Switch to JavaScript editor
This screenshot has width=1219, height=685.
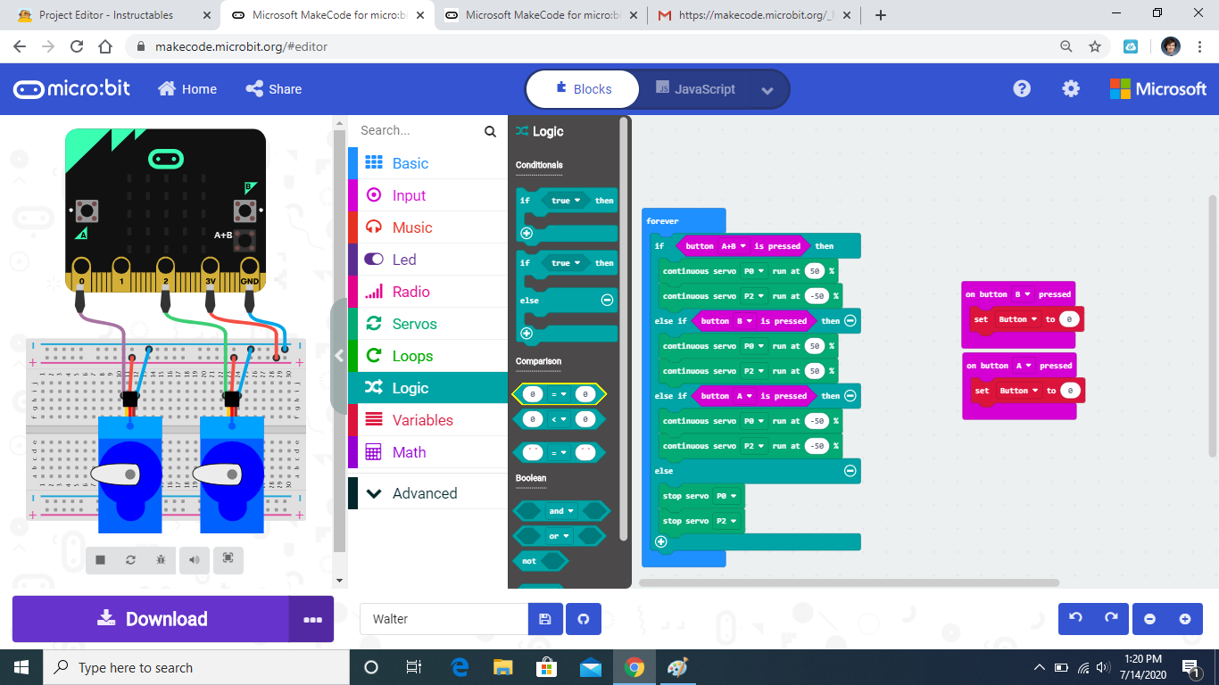pyautogui.click(x=695, y=89)
